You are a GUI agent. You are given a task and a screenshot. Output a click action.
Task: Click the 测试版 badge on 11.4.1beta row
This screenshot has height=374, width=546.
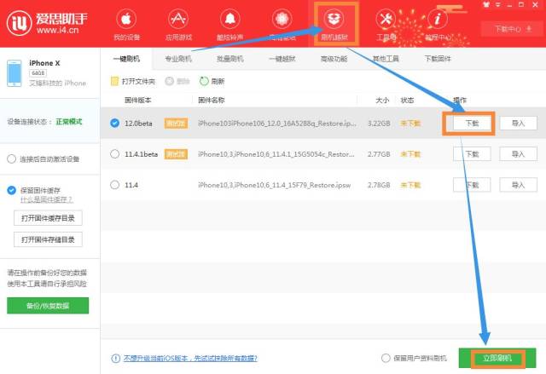(x=176, y=154)
